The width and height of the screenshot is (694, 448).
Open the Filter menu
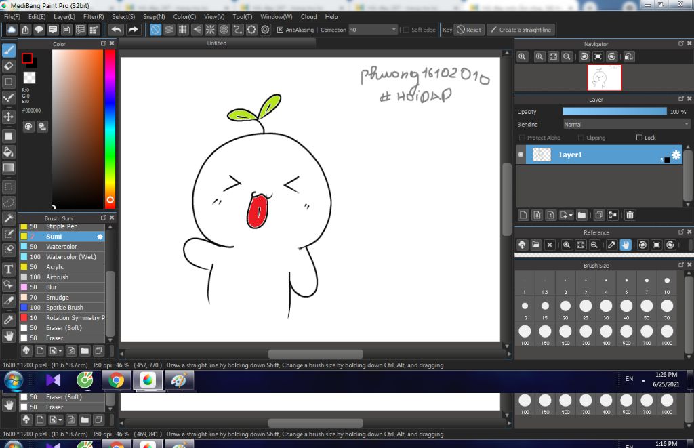click(x=94, y=16)
